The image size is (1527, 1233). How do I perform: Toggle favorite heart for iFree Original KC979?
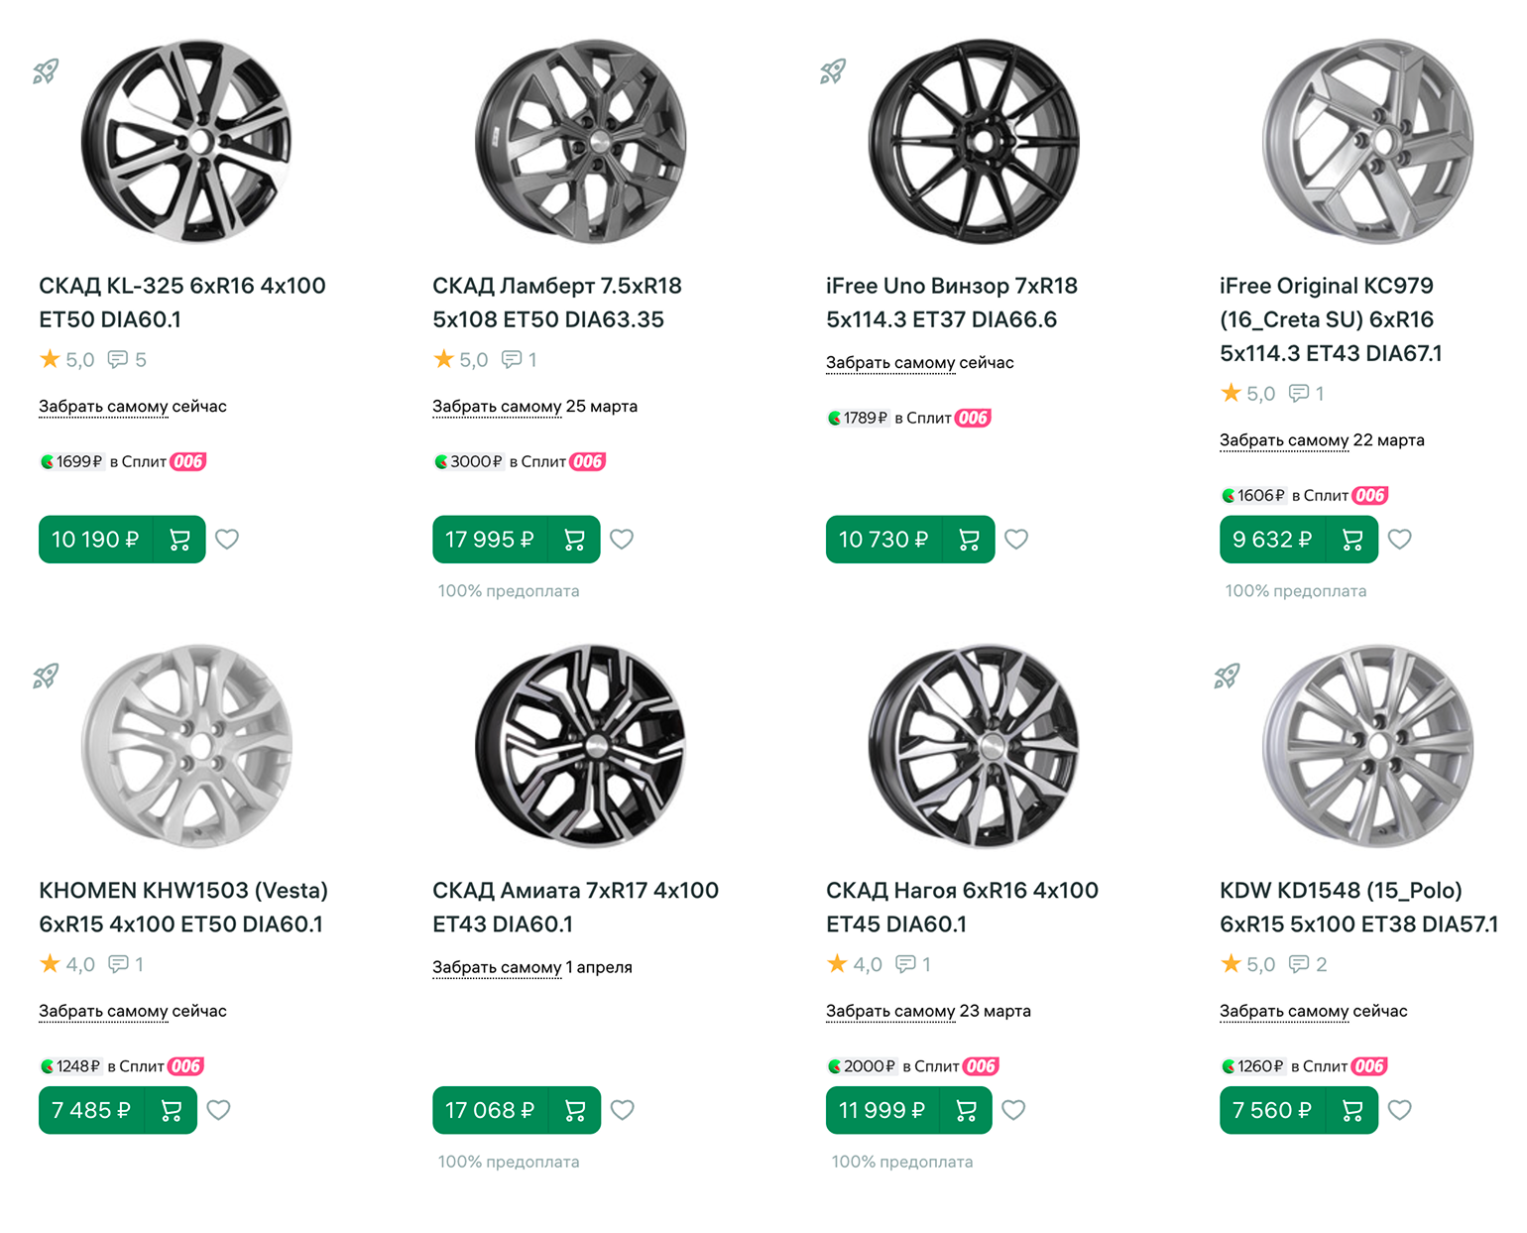(1399, 540)
